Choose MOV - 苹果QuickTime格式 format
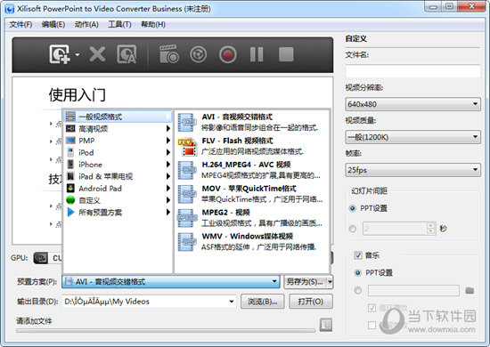This screenshot has height=347, width=490. tap(251, 194)
